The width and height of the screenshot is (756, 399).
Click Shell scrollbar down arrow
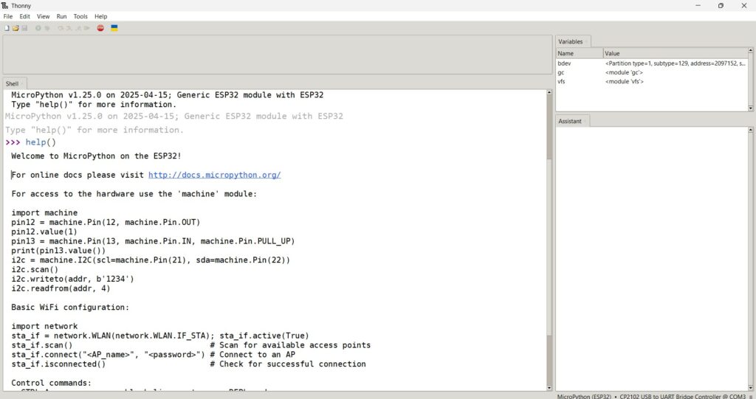[549, 388]
